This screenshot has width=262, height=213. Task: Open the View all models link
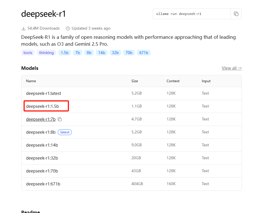pos(232,68)
